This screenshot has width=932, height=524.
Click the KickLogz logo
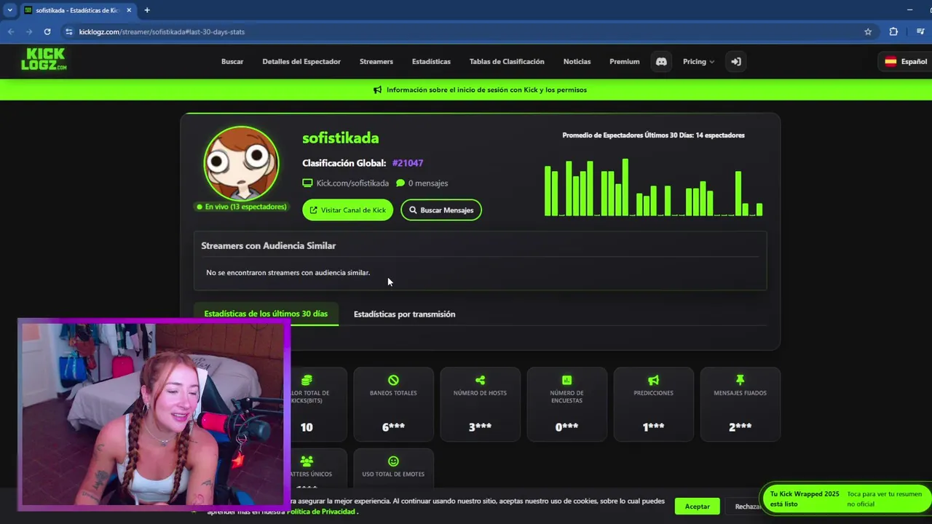(x=44, y=60)
